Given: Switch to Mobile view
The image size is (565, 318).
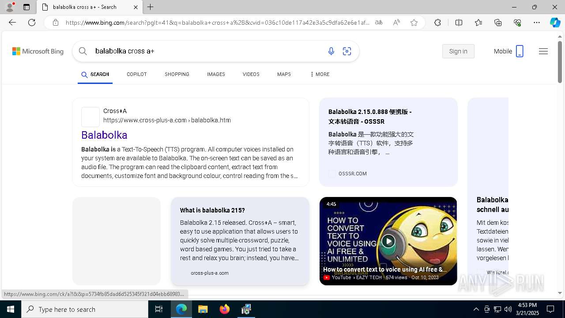Looking at the screenshot, I should (508, 51).
